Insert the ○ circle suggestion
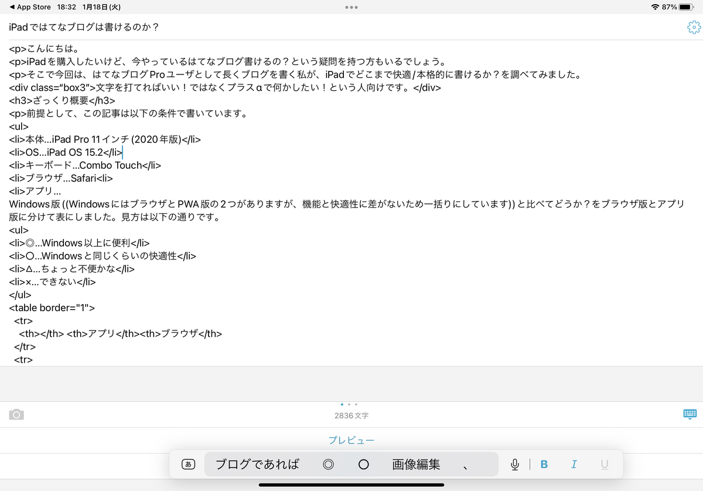The image size is (703, 491). point(363,465)
